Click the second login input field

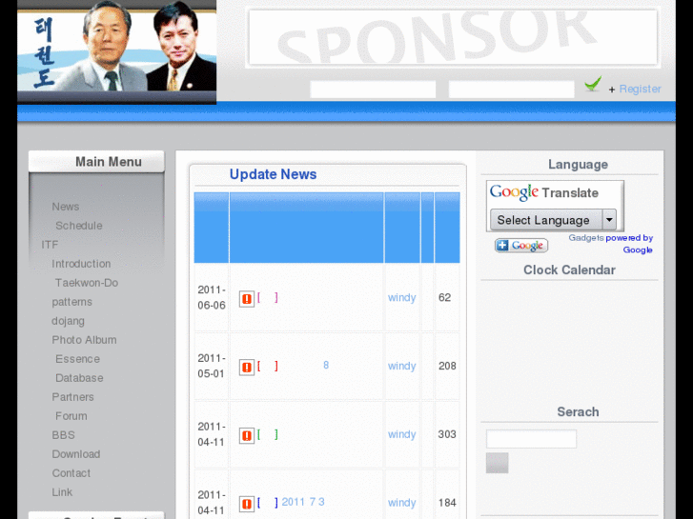(x=511, y=90)
